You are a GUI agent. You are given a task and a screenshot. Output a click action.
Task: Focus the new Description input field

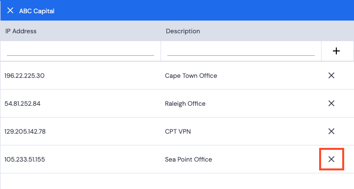tap(241, 51)
